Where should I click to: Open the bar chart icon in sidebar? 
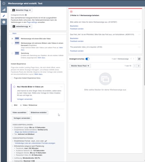pyautogui.click(x=4, y=10)
